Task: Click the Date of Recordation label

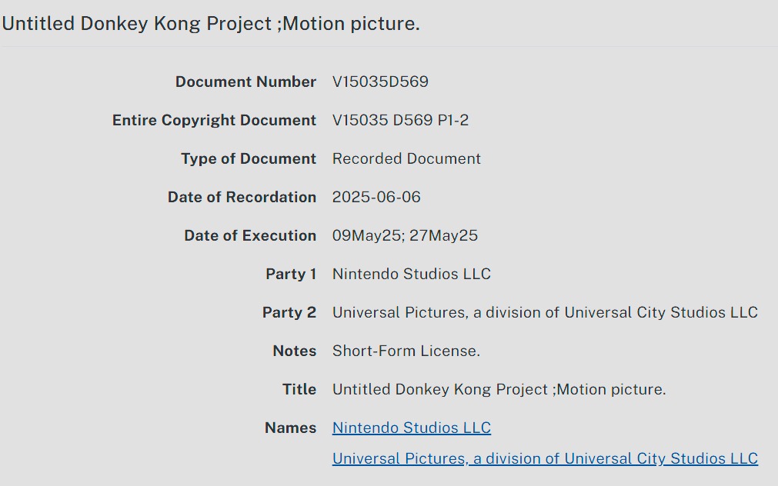Action: click(x=242, y=197)
